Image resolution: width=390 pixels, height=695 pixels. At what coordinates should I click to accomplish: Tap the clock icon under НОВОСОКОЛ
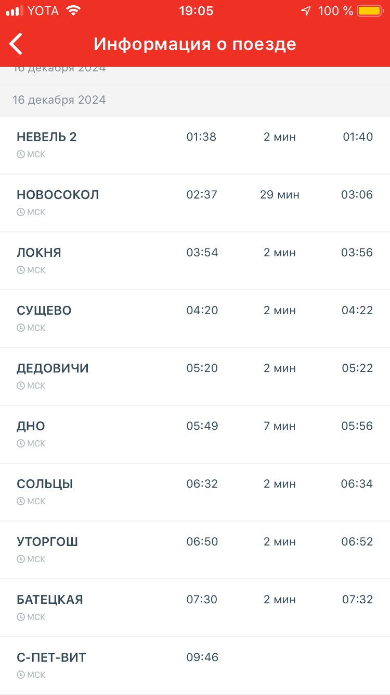[21, 213]
